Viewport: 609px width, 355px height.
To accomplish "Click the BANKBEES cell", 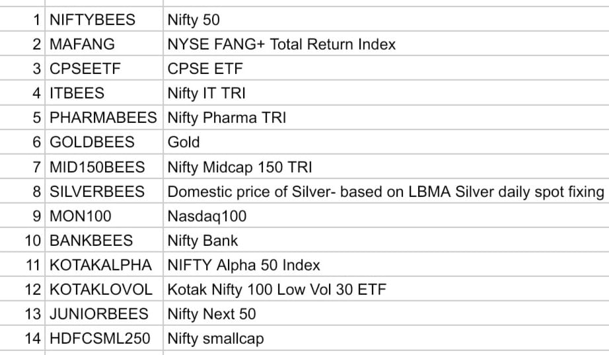I will pos(91,241).
